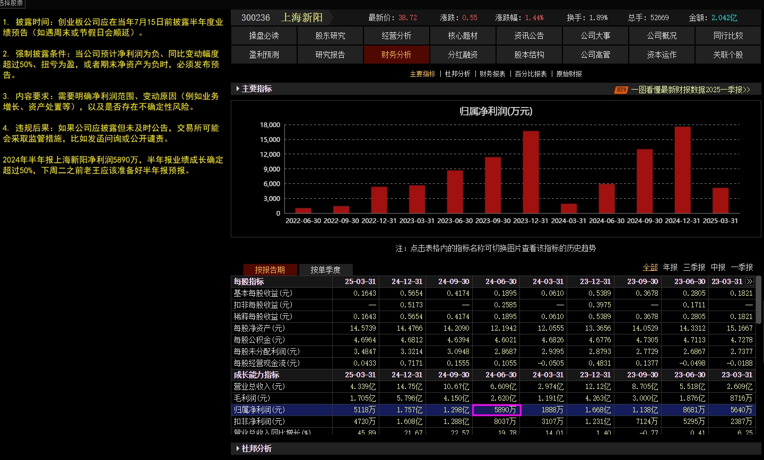
Task: Click the 5890万 net profit cell
Action: point(497,410)
